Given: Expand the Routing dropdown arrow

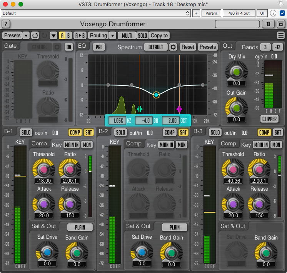Looking at the screenshot, I should pos(113,35).
